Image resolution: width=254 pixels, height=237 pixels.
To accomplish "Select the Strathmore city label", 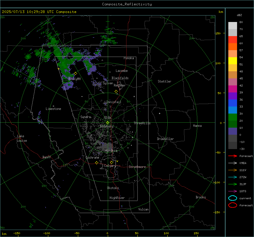I will pyautogui.click(x=137, y=167).
